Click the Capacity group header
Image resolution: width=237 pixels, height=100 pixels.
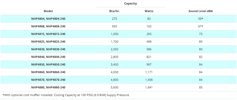pos(131,3)
